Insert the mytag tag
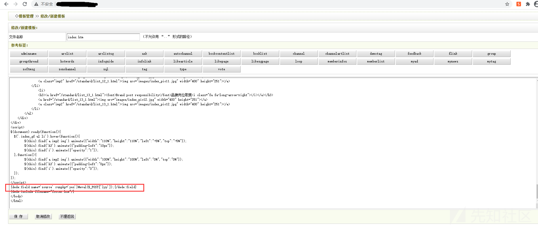Viewport: 538px width, 227px height. click(x=492, y=61)
